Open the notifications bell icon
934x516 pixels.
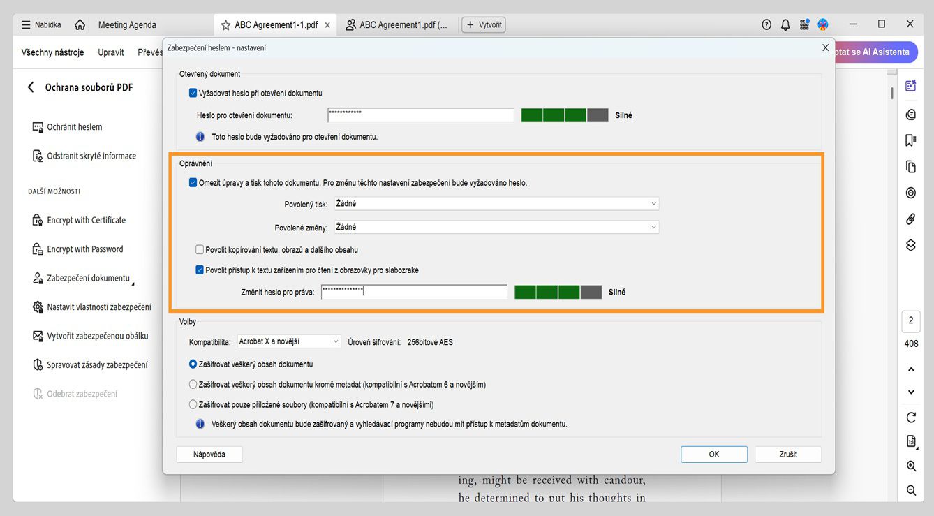(785, 25)
